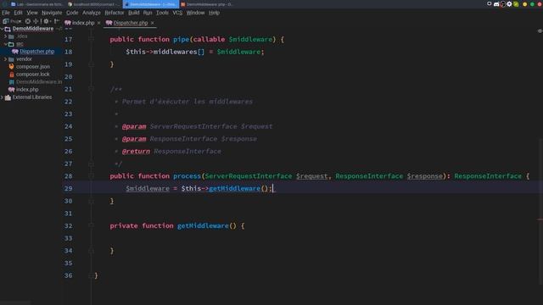Fold the pipe function at line 17

coord(91,40)
